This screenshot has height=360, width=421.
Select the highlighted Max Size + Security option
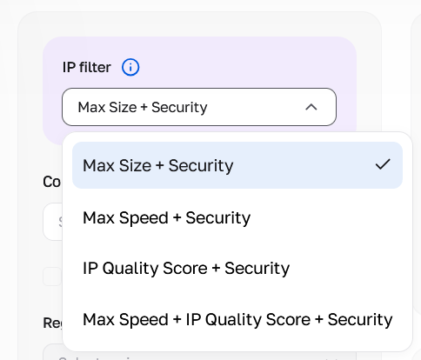pyautogui.click(x=237, y=165)
